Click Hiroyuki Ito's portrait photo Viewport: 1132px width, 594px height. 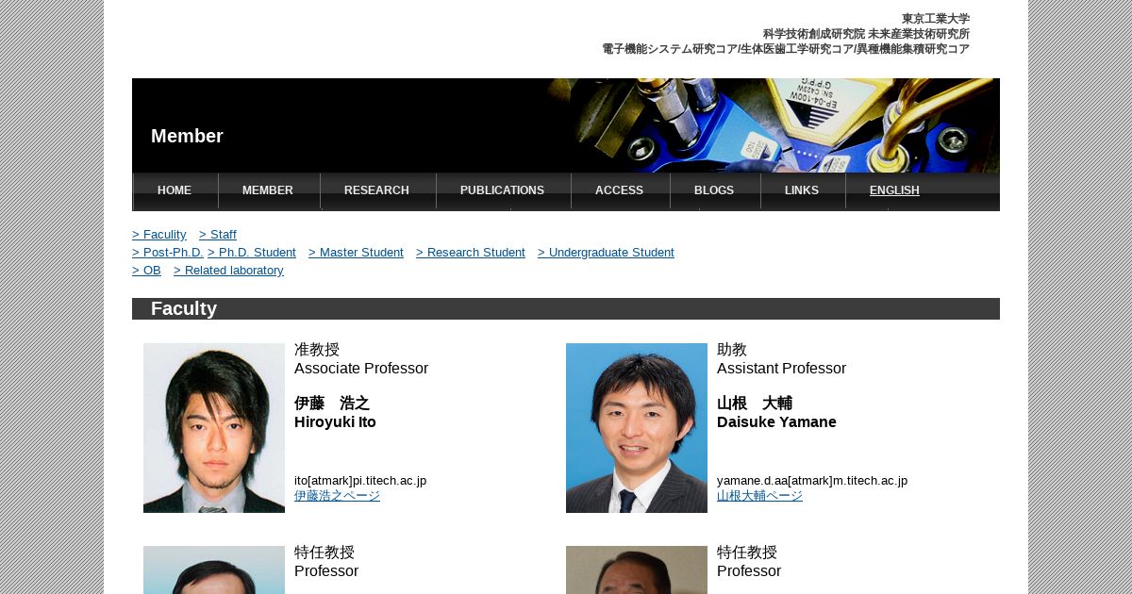pos(214,428)
